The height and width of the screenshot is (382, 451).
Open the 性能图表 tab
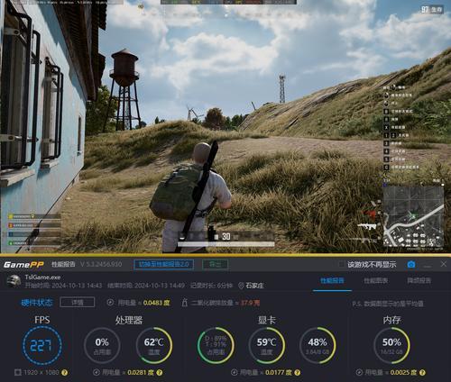[376, 281]
